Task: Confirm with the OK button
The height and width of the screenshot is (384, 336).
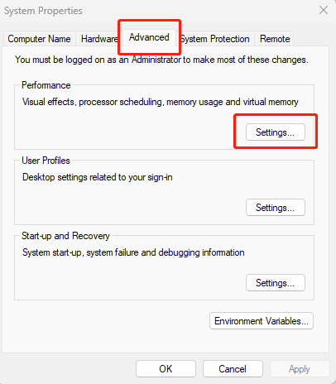Action: tap(166, 369)
